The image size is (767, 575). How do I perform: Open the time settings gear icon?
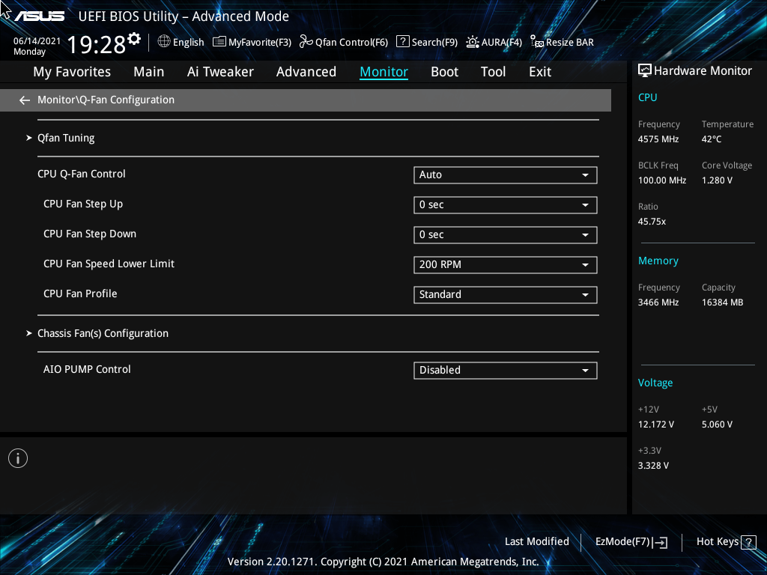[134, 39]
